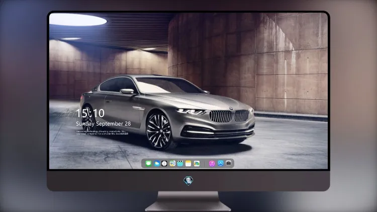This screenshot has height=212, width=377.
Task: Open the Photos gallery icon in the dock
Action: 197,163
